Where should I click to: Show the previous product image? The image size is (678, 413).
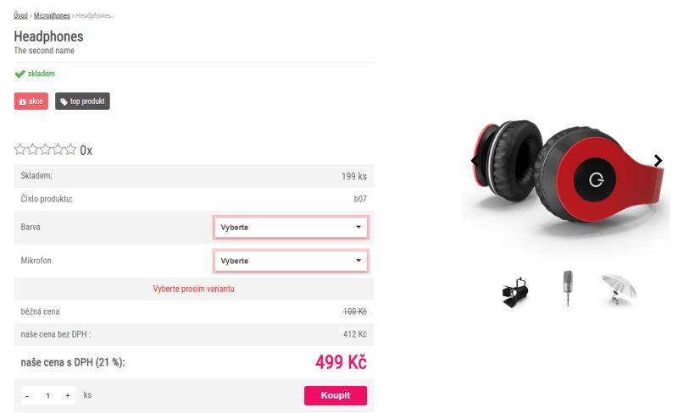474,160
